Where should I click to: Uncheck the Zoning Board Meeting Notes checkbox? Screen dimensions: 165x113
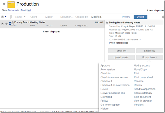point(2,24)
